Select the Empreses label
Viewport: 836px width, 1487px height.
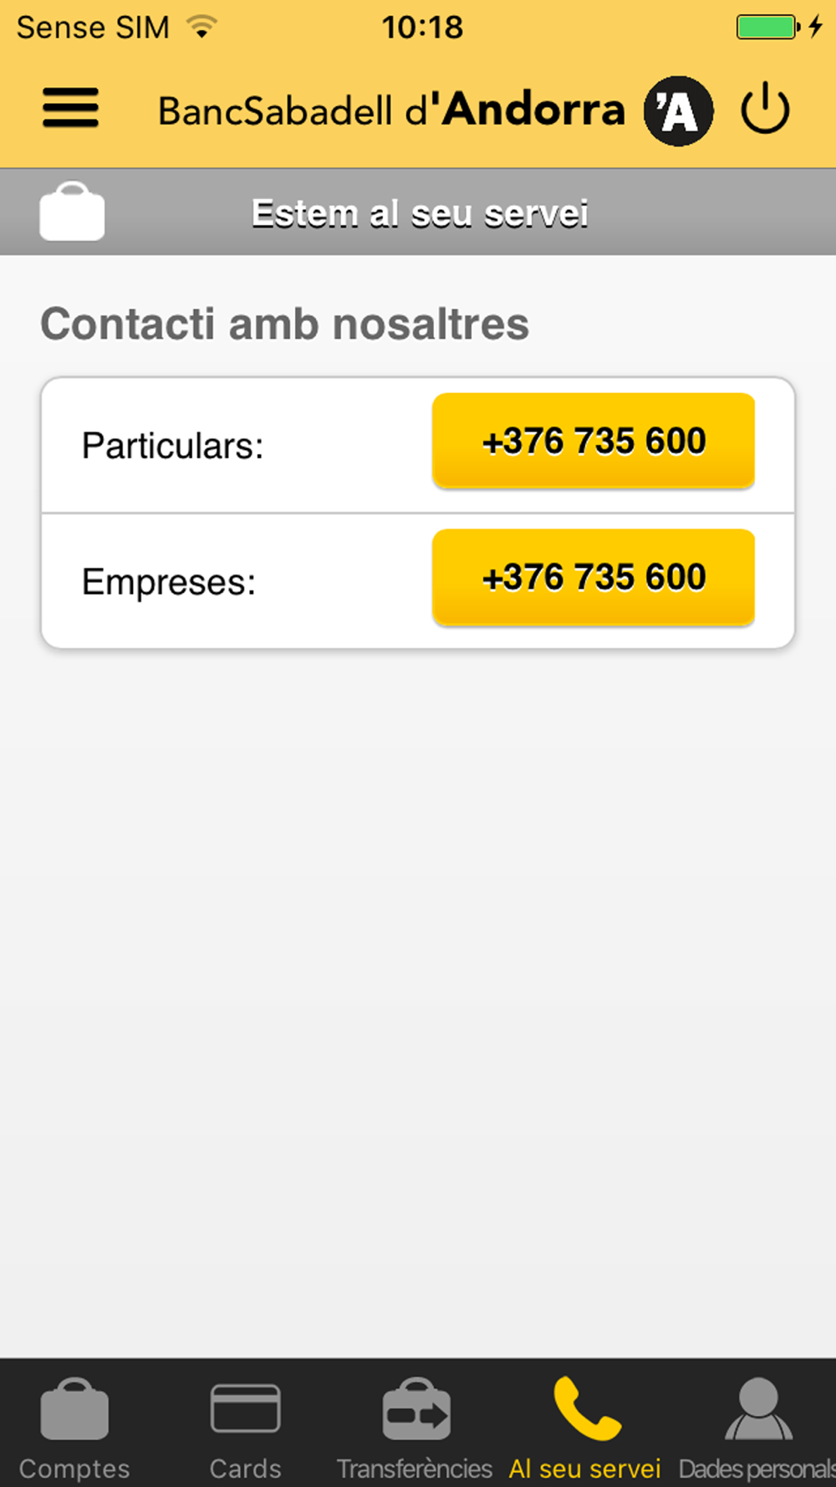point(169,582)
